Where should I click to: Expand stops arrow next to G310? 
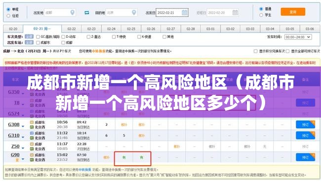[23, 137]
